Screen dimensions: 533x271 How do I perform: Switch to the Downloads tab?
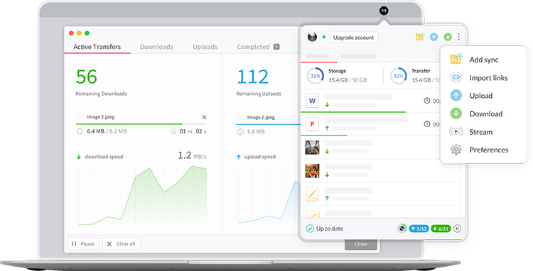click(156, 47)
